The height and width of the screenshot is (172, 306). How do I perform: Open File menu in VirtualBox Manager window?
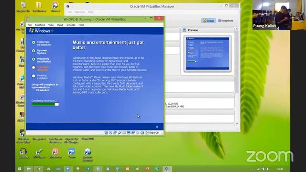(69, 12)
